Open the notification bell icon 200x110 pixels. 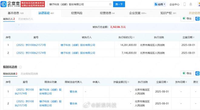click(x=191, y=4)
